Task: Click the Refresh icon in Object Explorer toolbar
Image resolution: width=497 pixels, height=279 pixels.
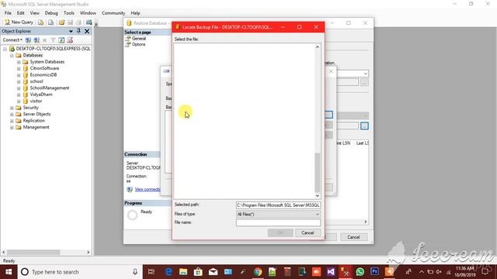Action: click(x=61, y=40)
